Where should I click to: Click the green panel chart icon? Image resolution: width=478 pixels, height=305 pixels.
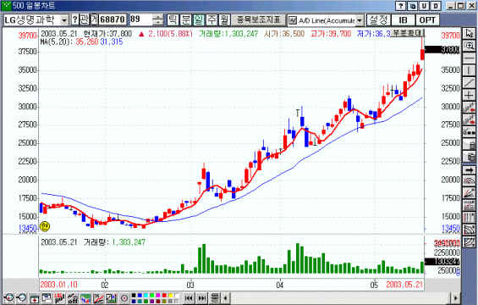111,298
